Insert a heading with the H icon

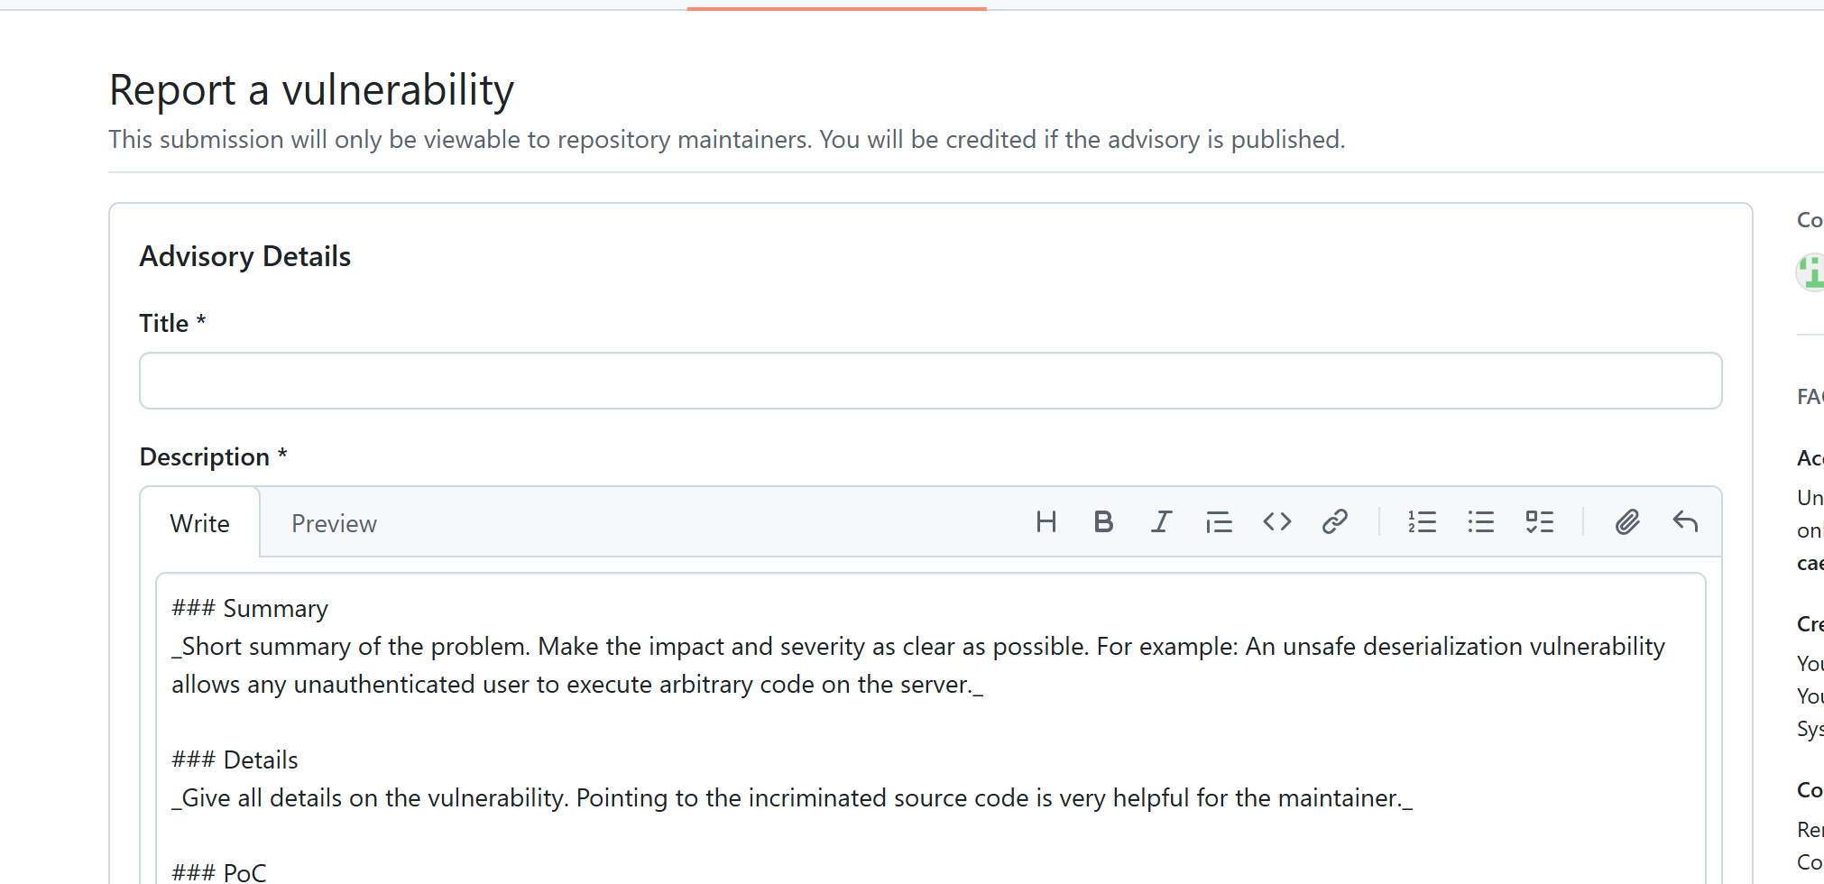pyautogui.click(x=1046, y=522)
